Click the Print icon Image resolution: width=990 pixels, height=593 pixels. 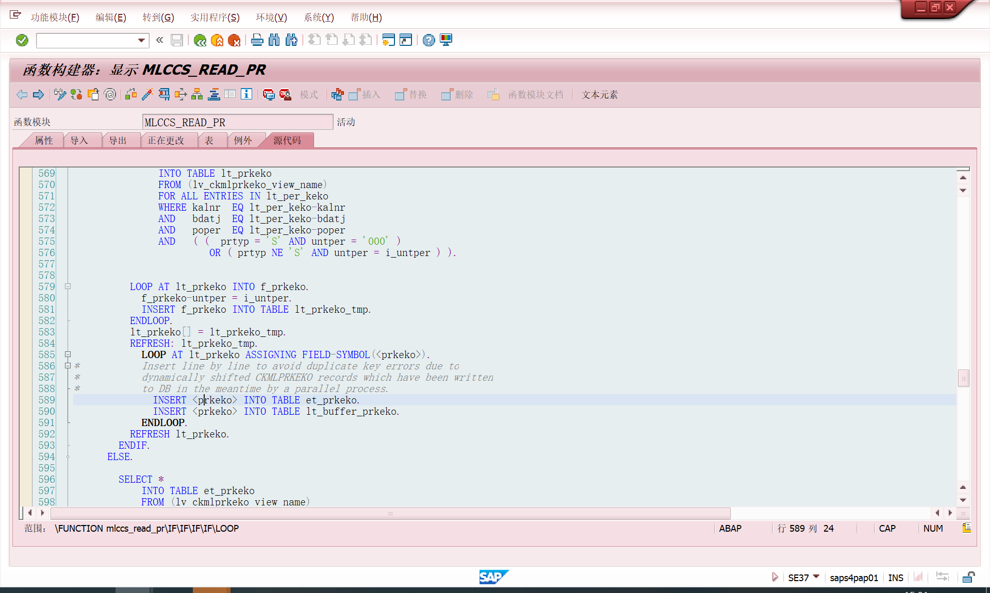coord(257,40)
